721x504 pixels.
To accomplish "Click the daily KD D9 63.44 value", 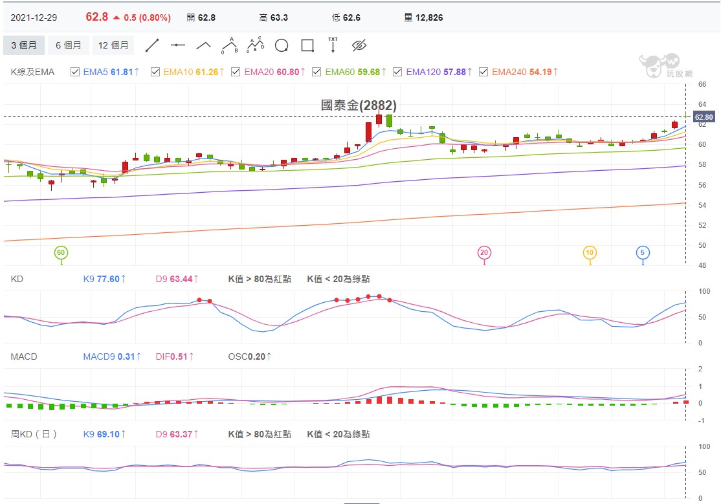I will 177,279.
